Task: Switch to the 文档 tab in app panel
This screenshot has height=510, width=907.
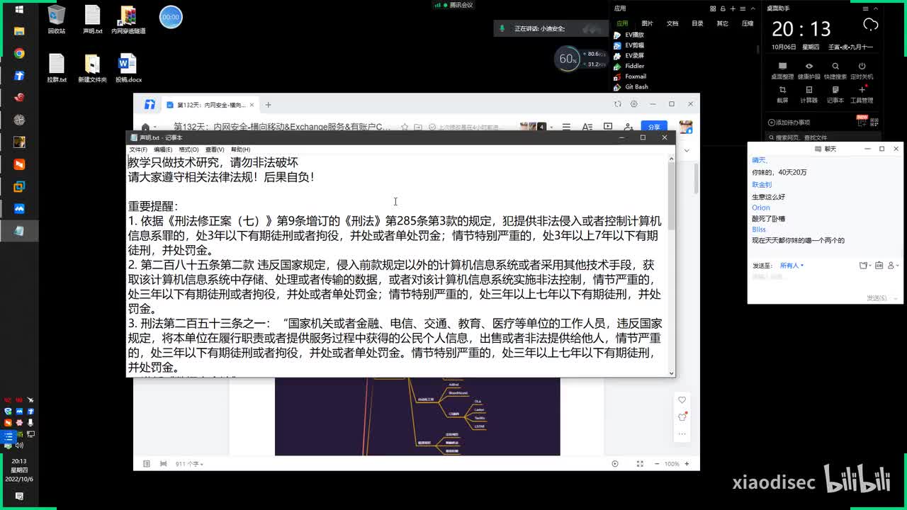Action: pos(672,23)
